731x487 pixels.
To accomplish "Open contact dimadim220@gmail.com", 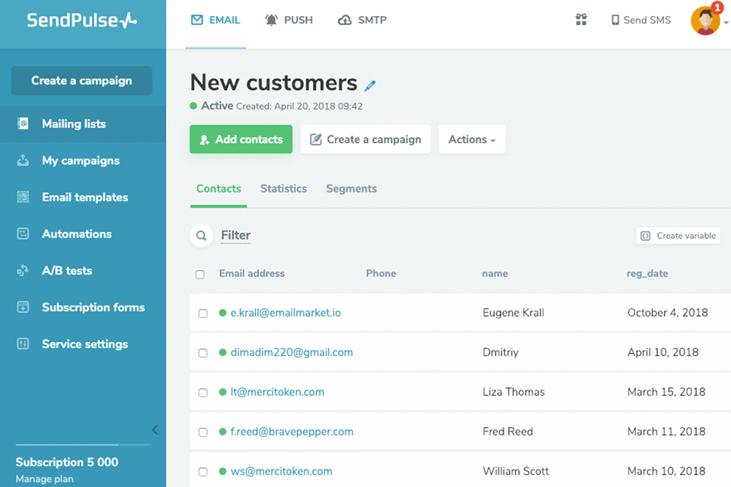I will [x=292, y=352].
